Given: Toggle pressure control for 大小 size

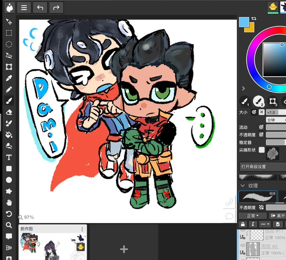Looking at the screenshot, I should 254,112.
